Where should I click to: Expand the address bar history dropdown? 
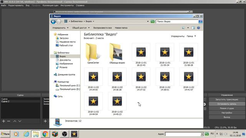[x=148, y=21]
